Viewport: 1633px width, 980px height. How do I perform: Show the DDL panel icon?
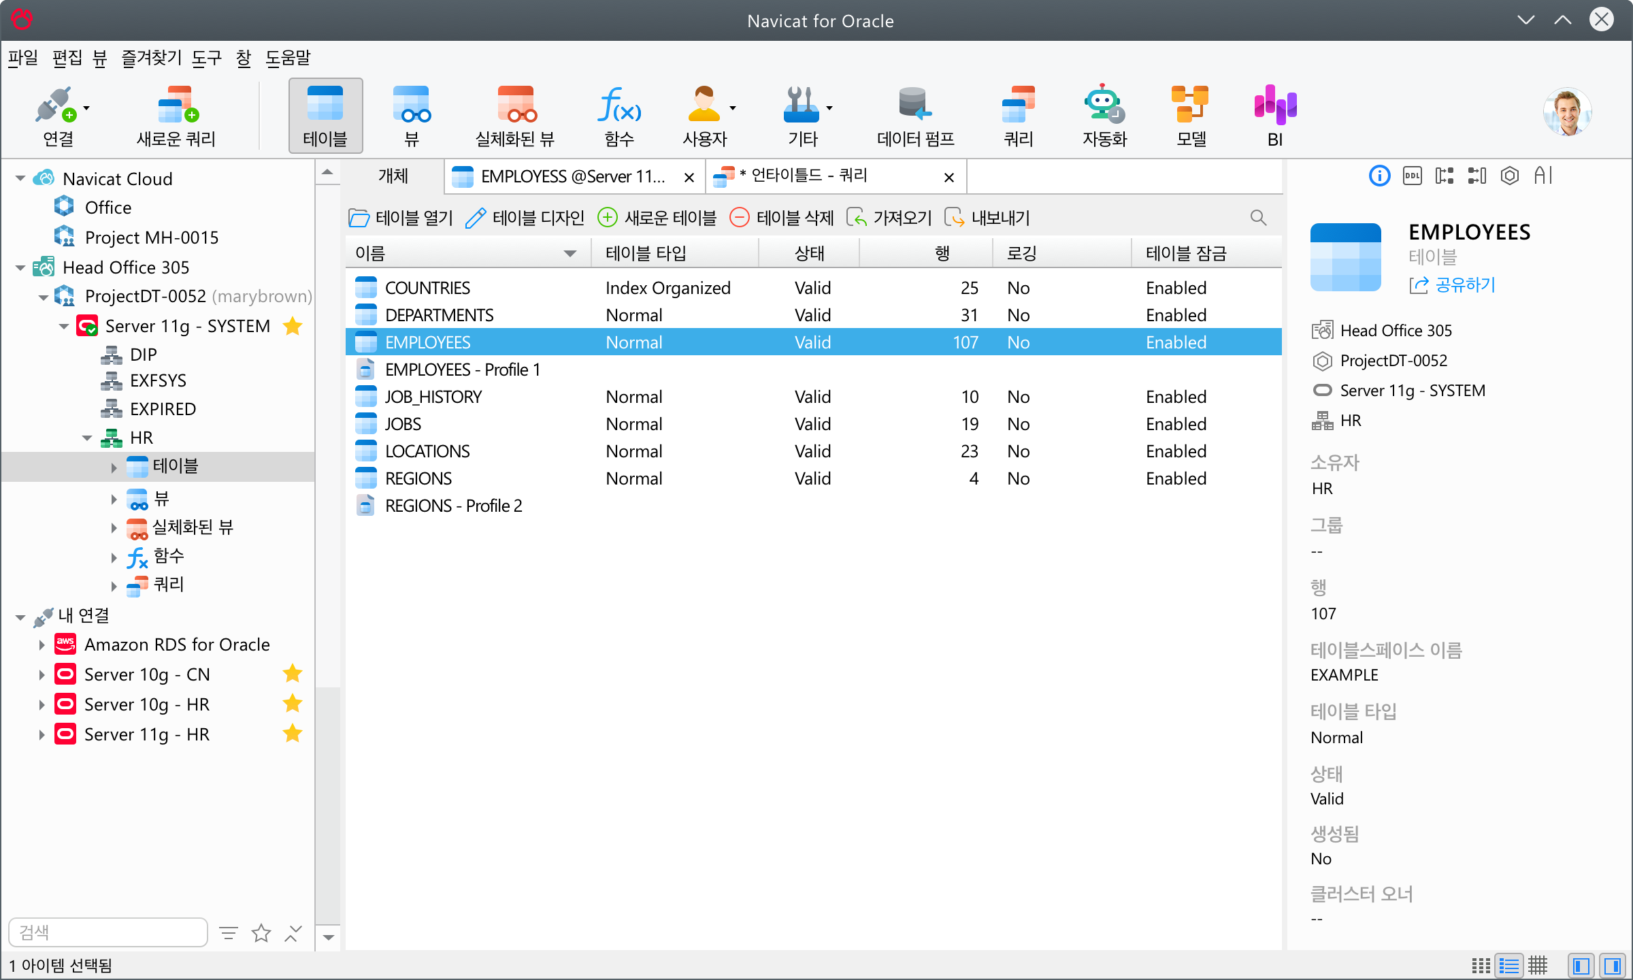[1412, 176]
